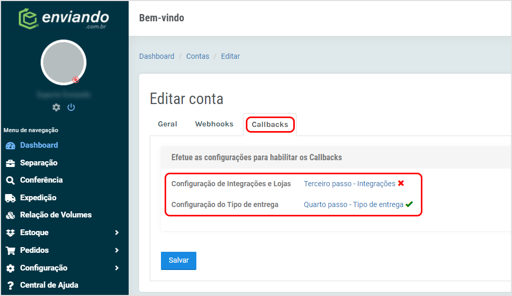The width and height of the screenshot is (512, 296).
Task: Click the Pedidos shopping cart icon
Action: [x=10, y=250]
